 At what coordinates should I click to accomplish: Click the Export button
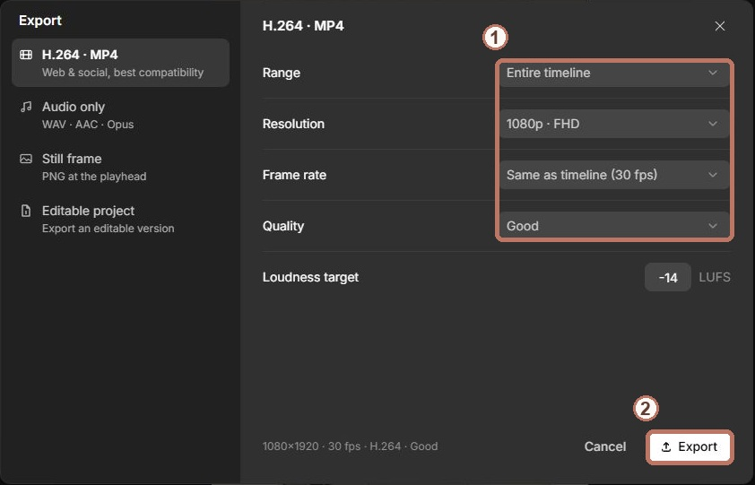pyautogui.click(x=690, y=447)
